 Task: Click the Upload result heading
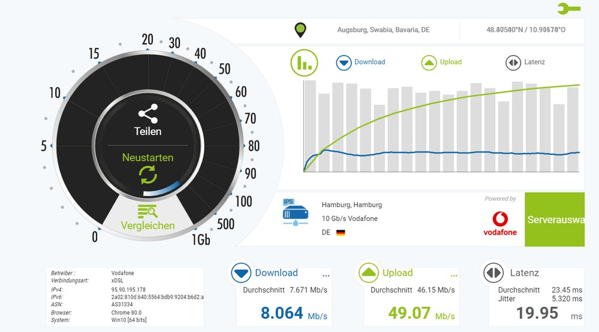pyautogui.click(x=398, y=273)
